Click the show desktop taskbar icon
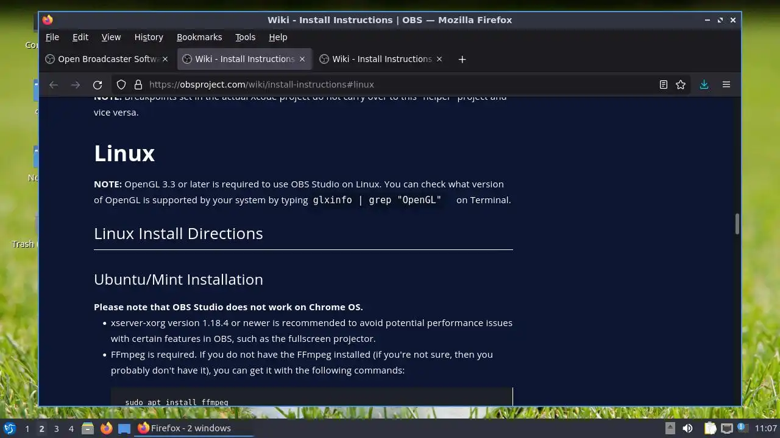 click(124, 428)
